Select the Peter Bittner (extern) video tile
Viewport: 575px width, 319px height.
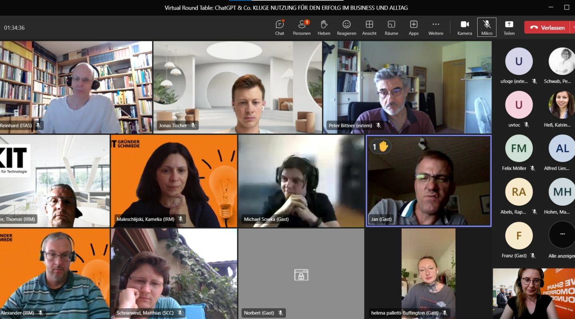coord(407,87)
